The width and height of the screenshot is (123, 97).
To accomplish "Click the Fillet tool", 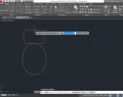I will click(x=44, y=9).
